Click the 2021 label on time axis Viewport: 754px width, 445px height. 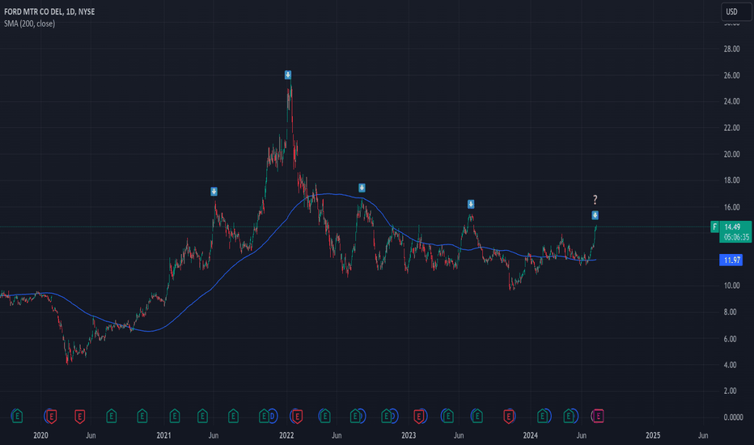(163, 435)
